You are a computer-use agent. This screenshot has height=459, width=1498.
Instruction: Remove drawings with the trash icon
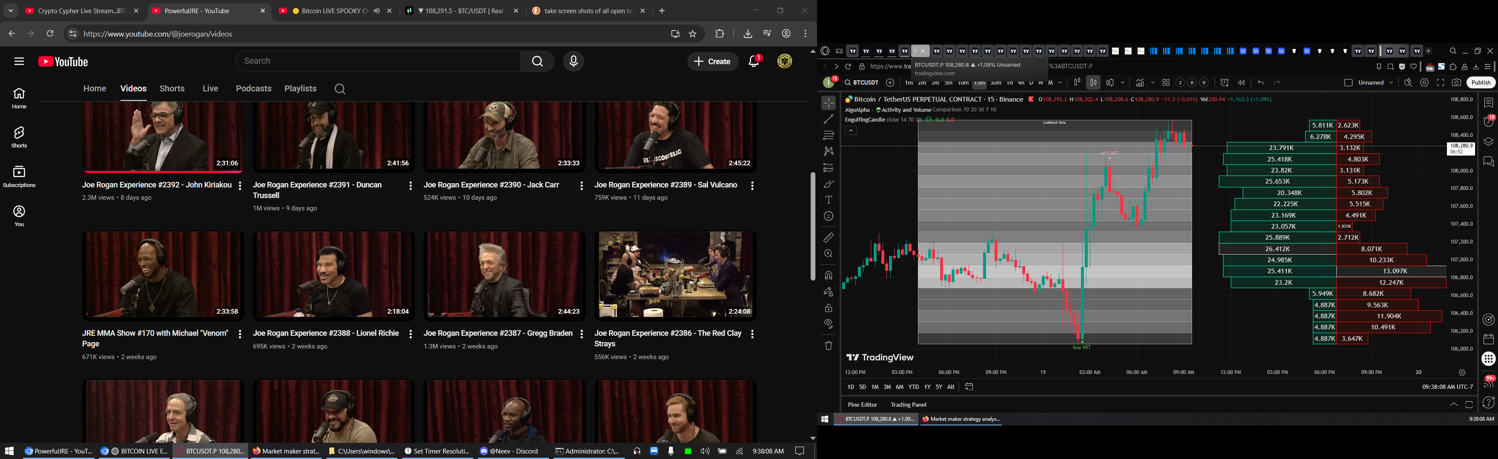pos(829,346)
